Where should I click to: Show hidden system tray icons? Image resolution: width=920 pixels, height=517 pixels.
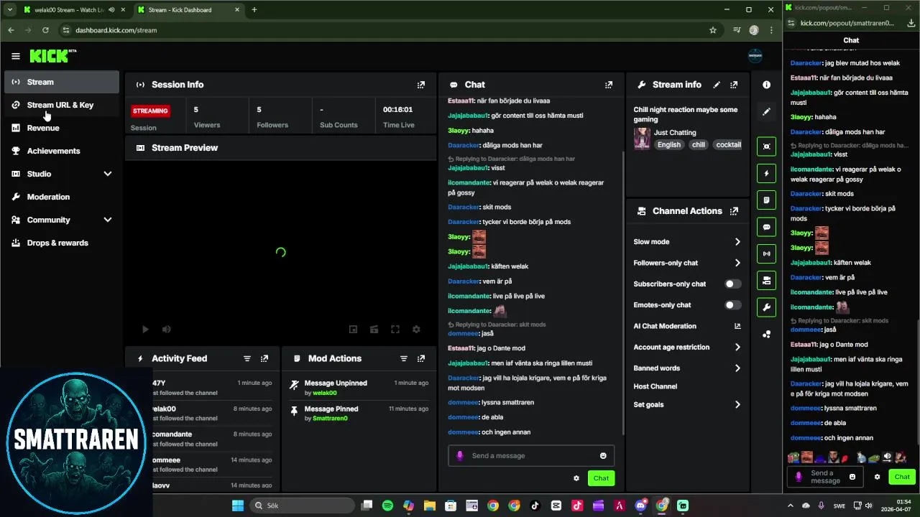[x=791, y=506]
